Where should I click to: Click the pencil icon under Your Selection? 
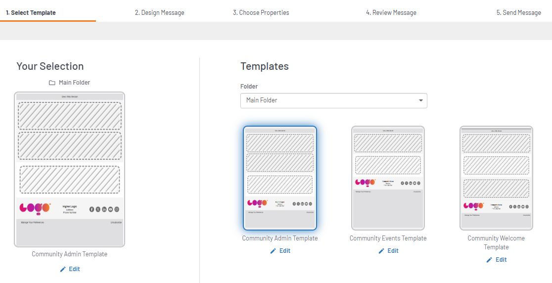63,269
